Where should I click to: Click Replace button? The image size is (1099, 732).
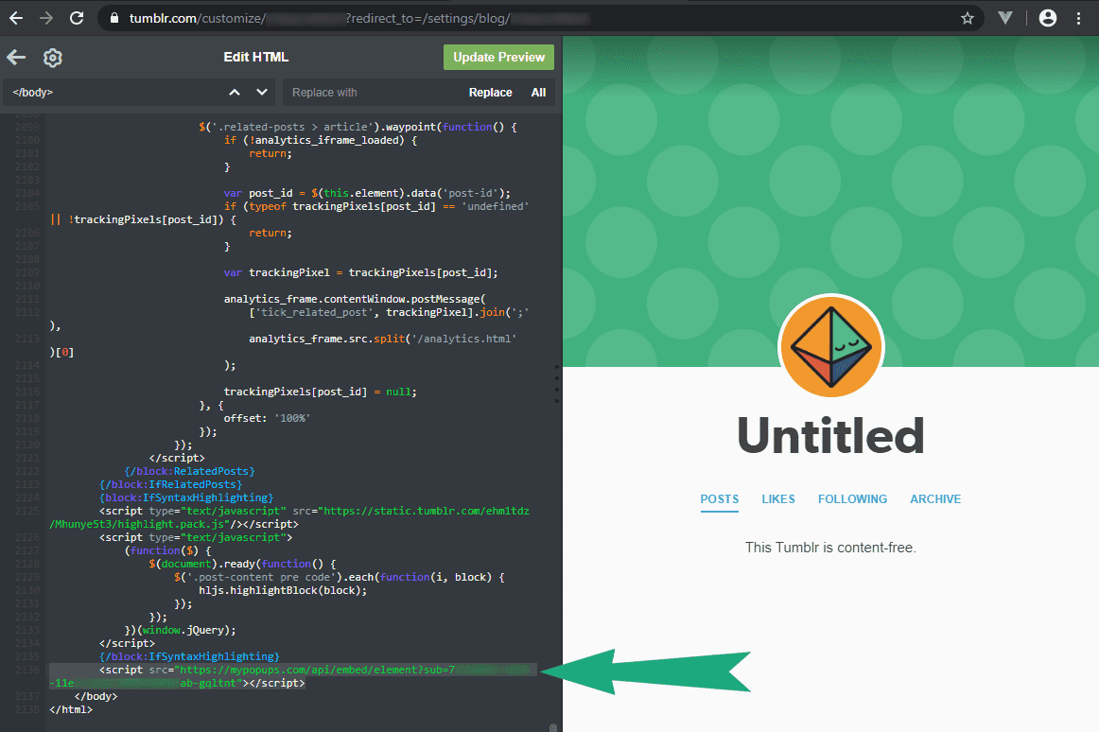coord(490,93)
